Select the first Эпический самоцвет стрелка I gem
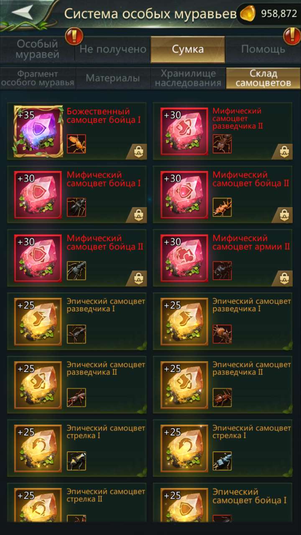Image resolution: width=301 pixels, height=535 pixels. pos(38,449)
